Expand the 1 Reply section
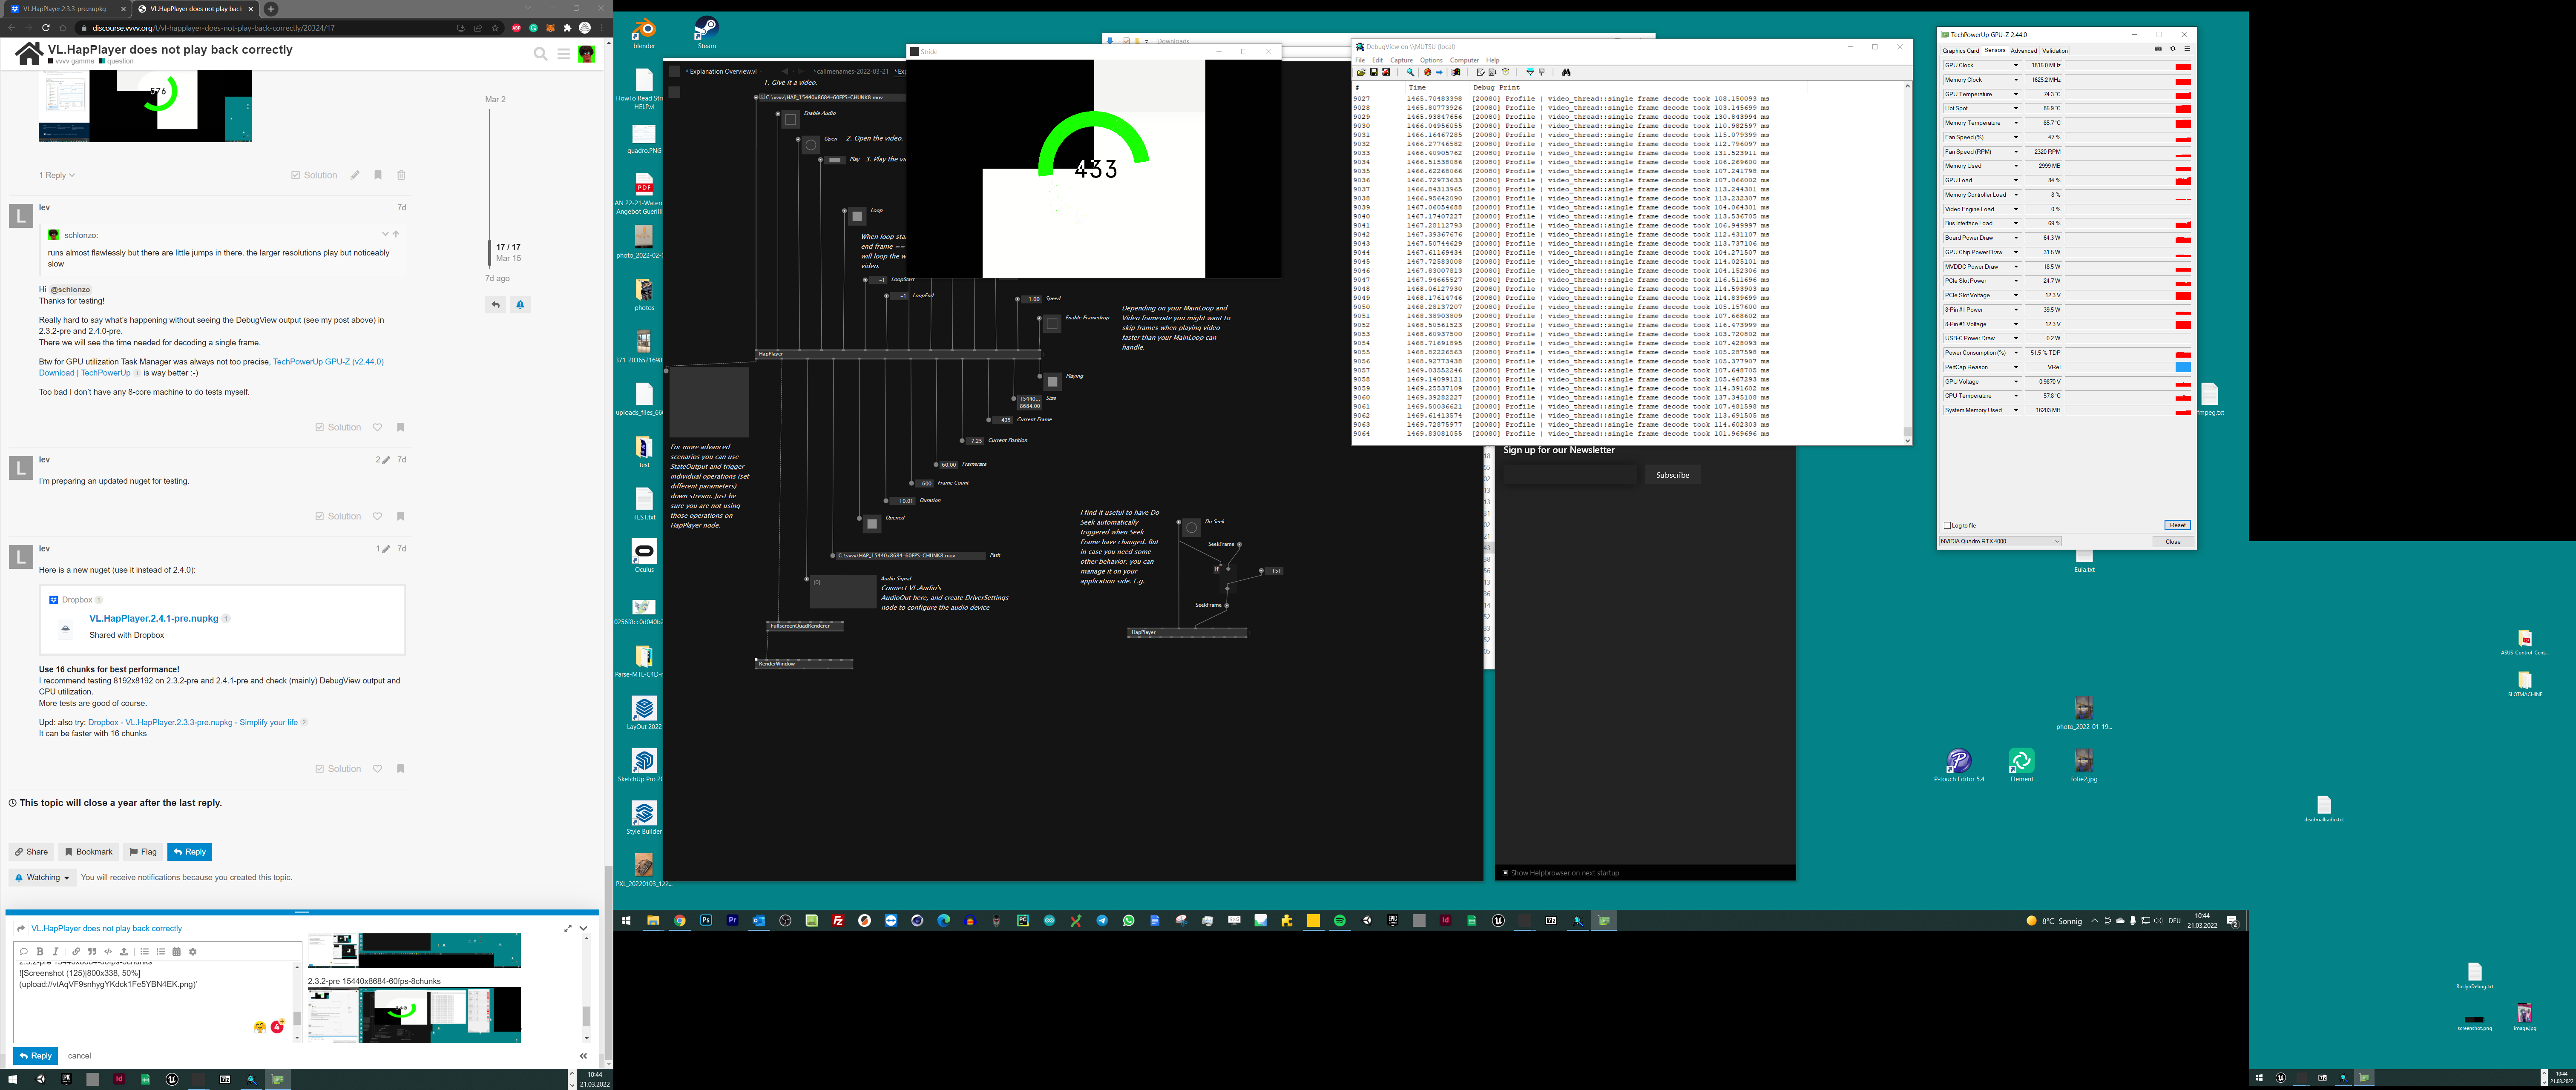Viewport: 2576px width, 1090px height. coord(57,175)
